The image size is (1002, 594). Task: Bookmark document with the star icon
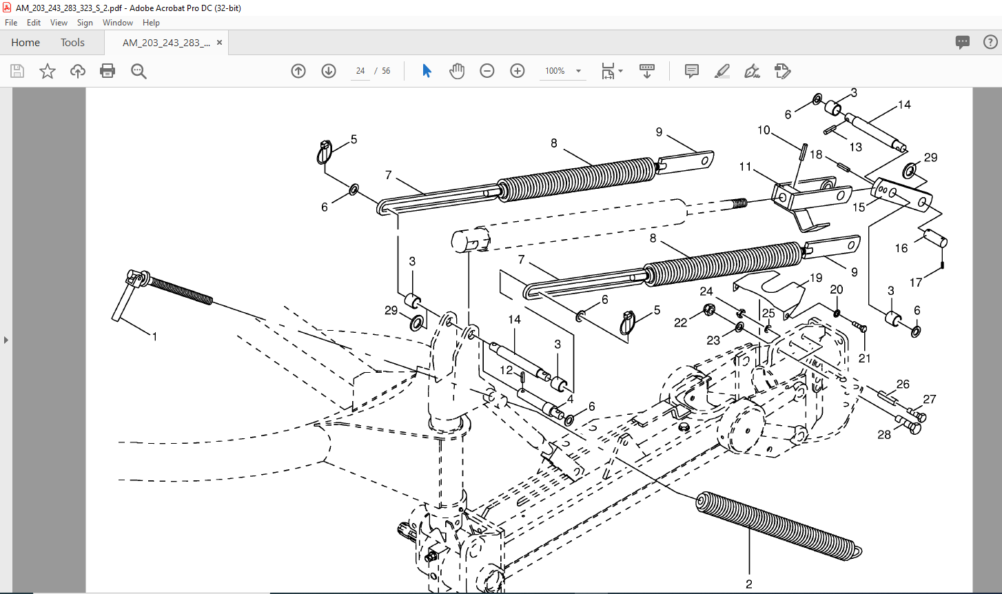pyautogui.click(x=48, y=71)
